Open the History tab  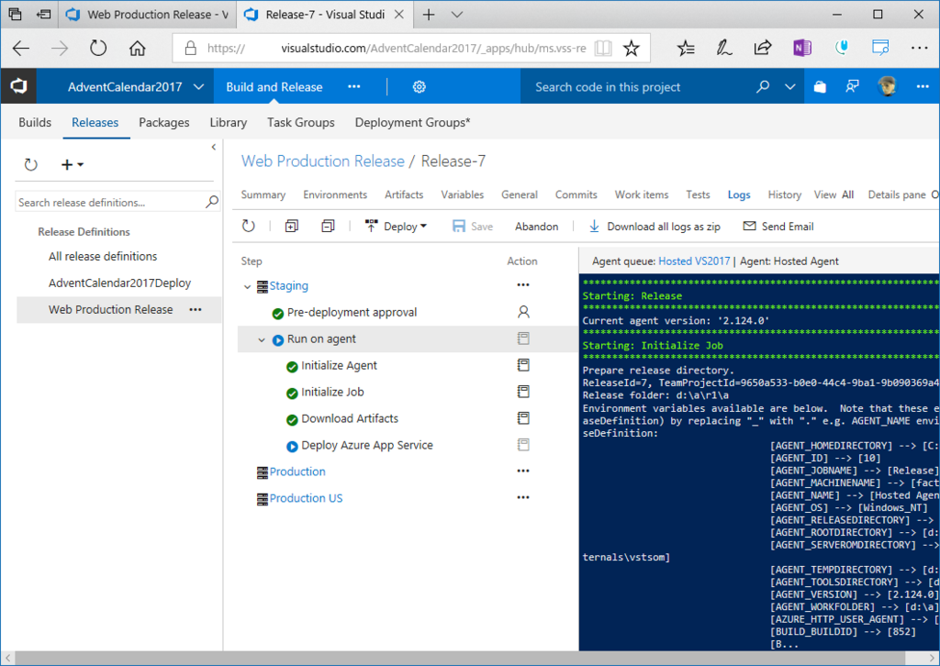[785, 194]
